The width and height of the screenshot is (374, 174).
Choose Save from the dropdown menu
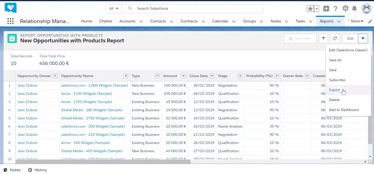coord(348,70)
